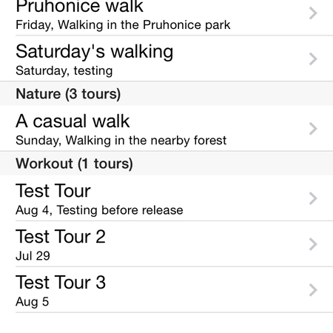Image resolution: width=333 pixels, height=333 pixels.
Task: Tap the chevron beside A casual walk
Action: (x=313, y=129)
